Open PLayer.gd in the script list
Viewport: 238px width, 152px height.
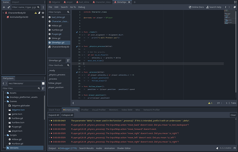59,34
